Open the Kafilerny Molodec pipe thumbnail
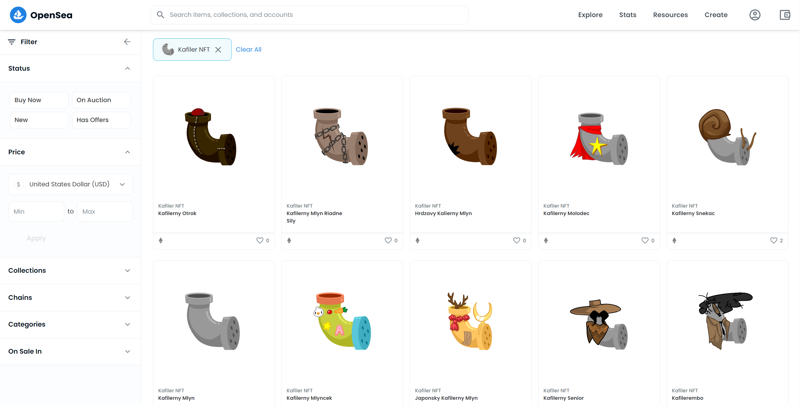Viewport: 800px width, 405px height. click(599, 139)
